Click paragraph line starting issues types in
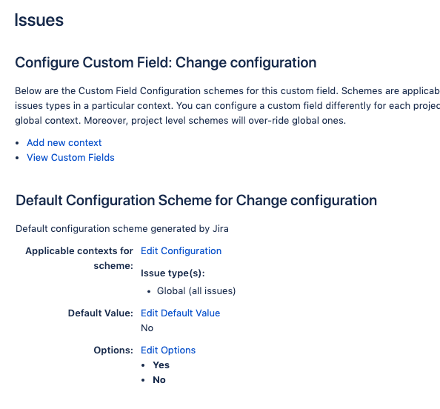The height and width of the screenshot is (409, 440). point(227,106)
